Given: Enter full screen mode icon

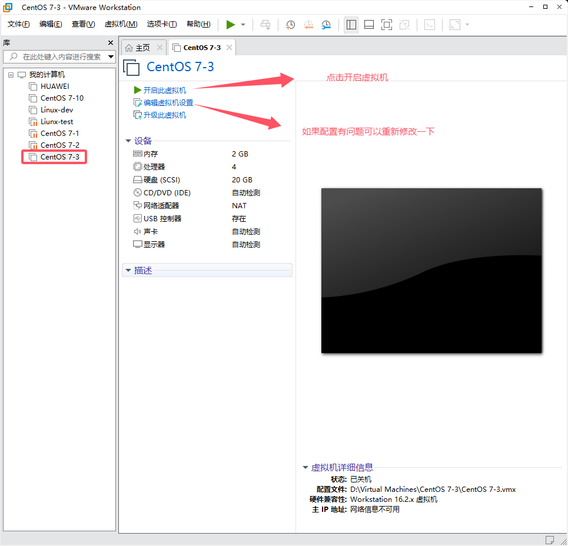Looking at the screenshot, I should [x=386, y=25].
